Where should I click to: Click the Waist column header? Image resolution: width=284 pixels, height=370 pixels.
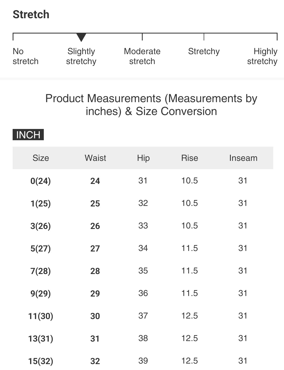click(x=95, y=158)
